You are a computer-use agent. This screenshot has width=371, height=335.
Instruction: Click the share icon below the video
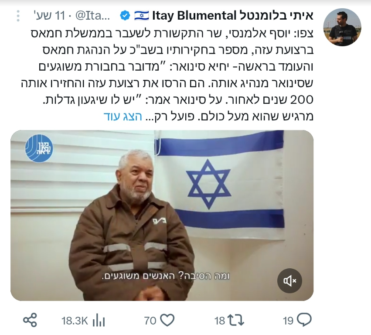(30, 320)
